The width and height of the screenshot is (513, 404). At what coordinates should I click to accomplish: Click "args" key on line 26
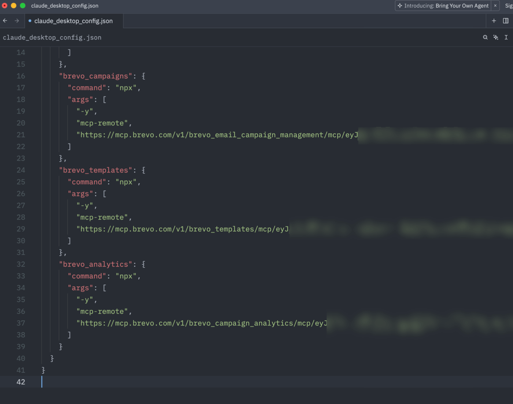(80, 194)
